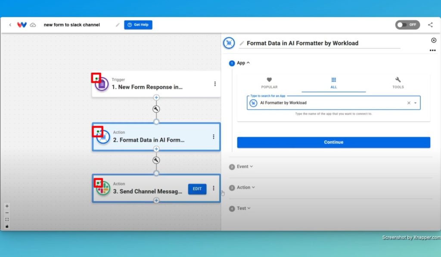Open options menu for Format Data step
The height and width of the screenshot is (257, 441).
[214, 136]
